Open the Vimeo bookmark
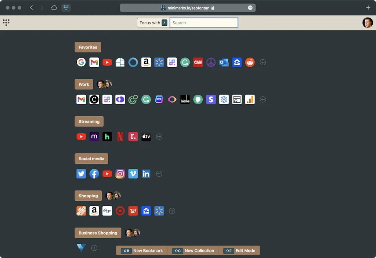 pos(133,174)
